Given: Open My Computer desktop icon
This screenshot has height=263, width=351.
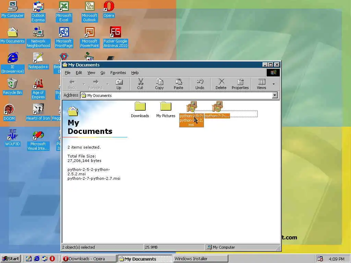Looking at the screenshot, I should pyautogui.click(x=13, y=9).
